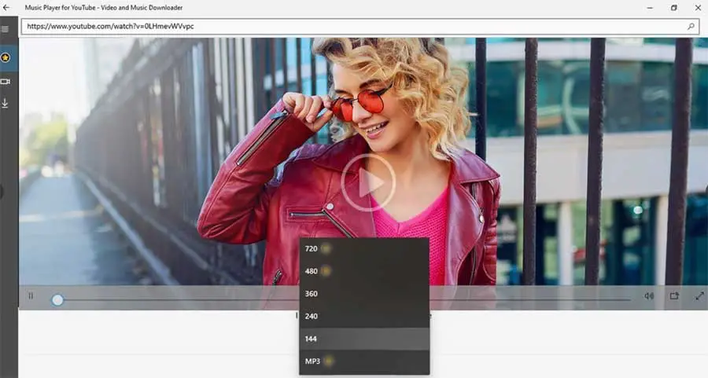Click the video seek slider handle
Image resolution: width=708 pixels, height=378 pixels.
tap(57, 299)
